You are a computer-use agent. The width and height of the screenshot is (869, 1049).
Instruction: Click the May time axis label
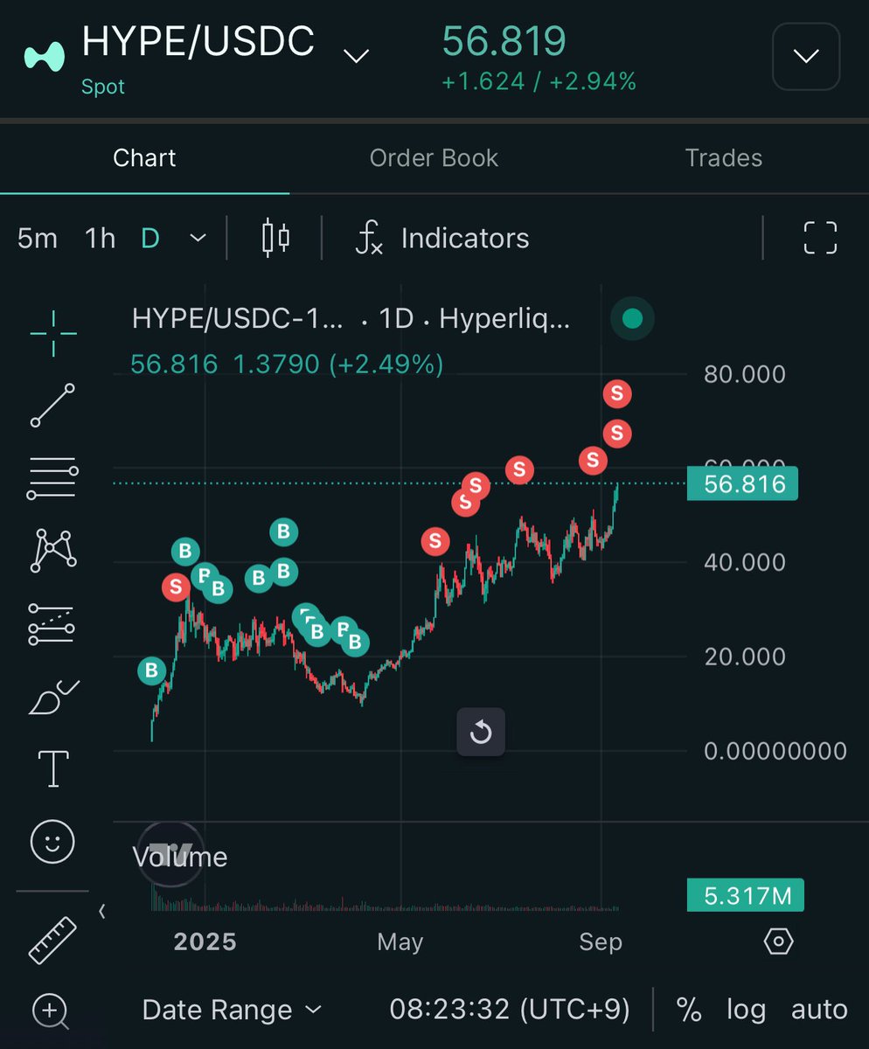400,941
